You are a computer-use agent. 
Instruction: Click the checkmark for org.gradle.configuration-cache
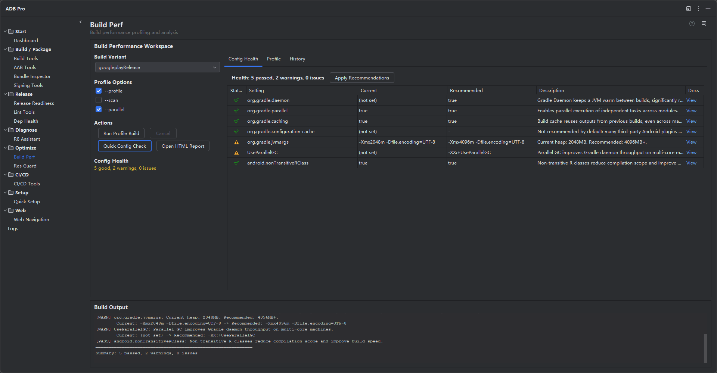236,132
